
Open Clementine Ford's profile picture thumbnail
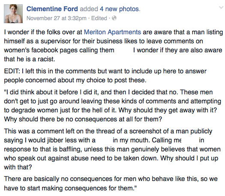pyautogui.click(x=13, y=14)
